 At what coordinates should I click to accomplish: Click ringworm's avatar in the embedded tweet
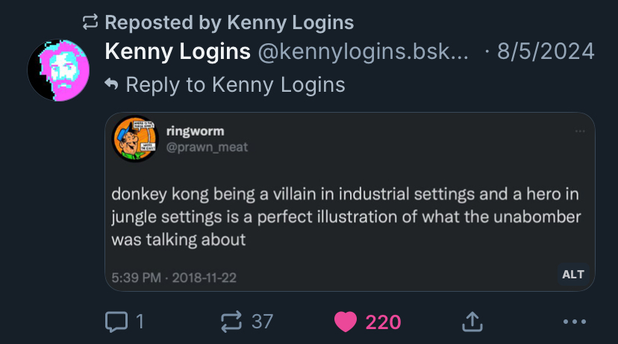point(135,139)
